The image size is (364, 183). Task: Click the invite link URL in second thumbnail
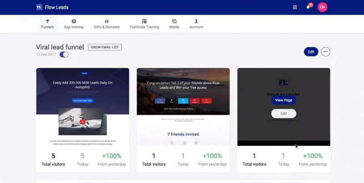[x=178, y=109]
